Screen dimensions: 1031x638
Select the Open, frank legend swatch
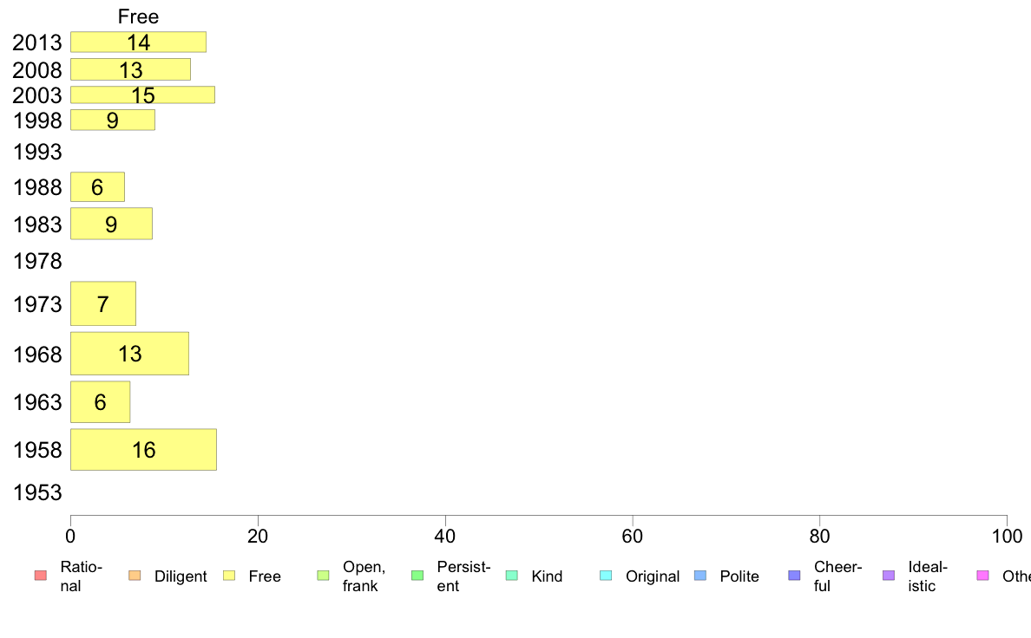pyautogui.click(x=323, y=576)
